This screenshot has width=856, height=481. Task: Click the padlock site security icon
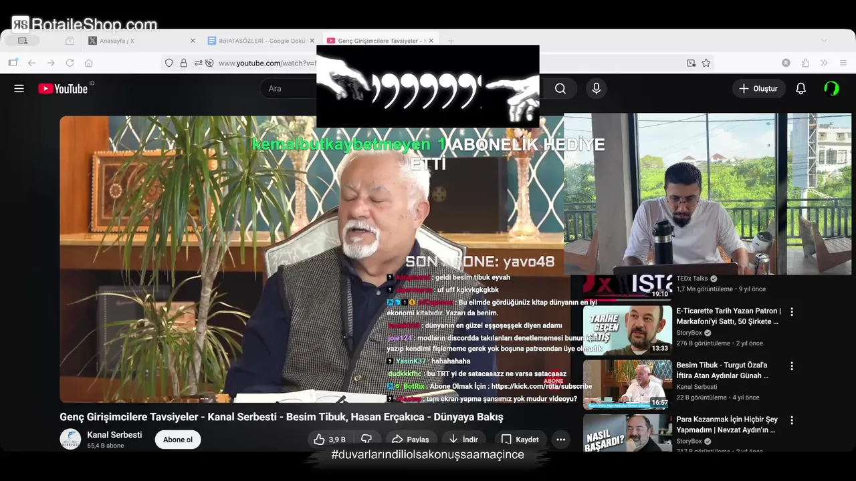pos(183,63)
